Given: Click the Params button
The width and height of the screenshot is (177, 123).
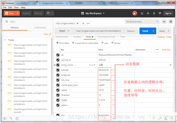Looking at the screenshot, I should click(x=131, y=31).
